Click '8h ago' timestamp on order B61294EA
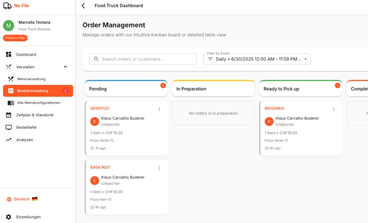This screenshot has width=368, height=223. coord(275,148)
